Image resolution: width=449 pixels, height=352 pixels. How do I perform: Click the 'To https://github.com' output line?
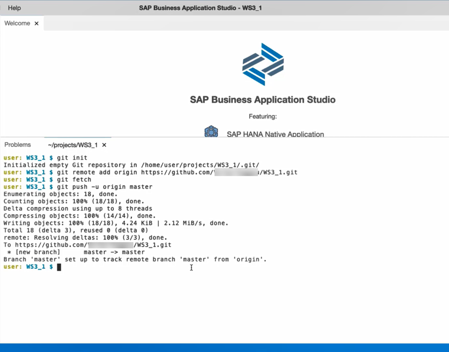[x=87, y=245]
